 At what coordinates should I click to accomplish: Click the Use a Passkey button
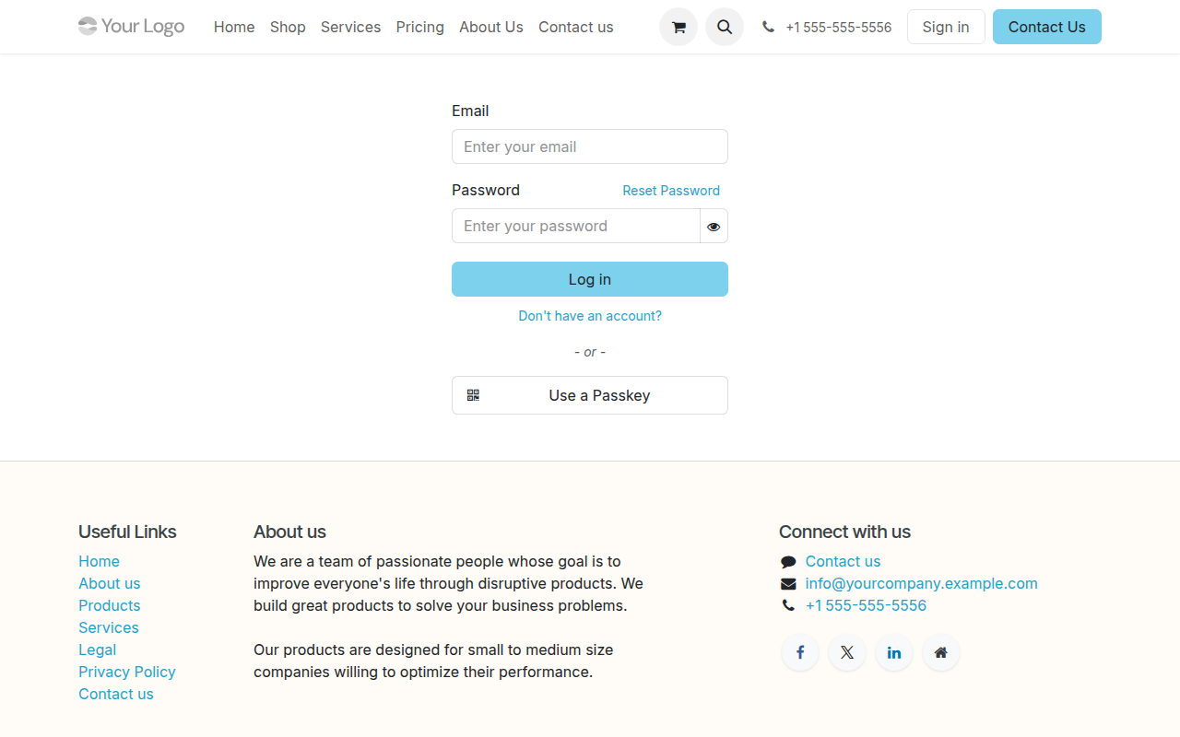[589, 395]
